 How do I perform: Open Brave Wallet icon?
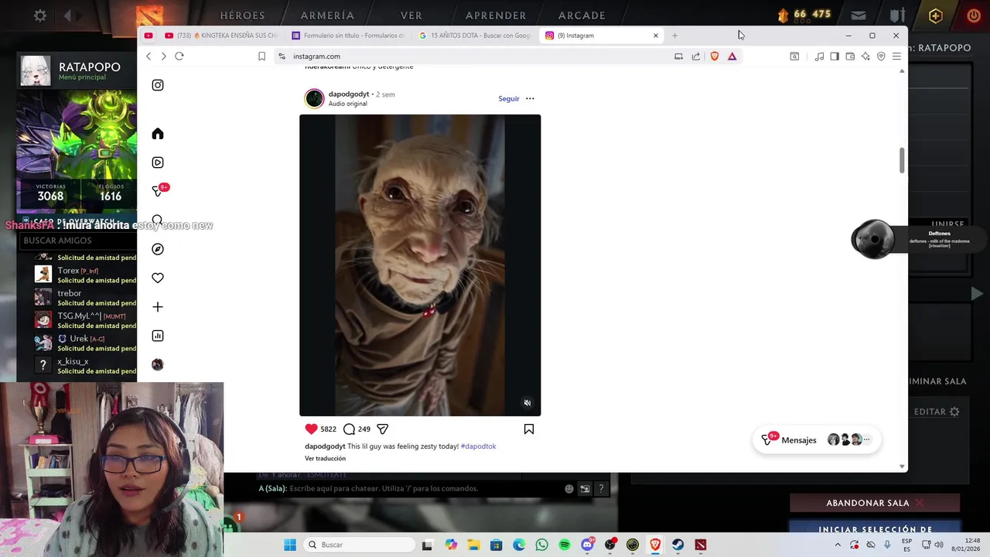tap(850, 56)
